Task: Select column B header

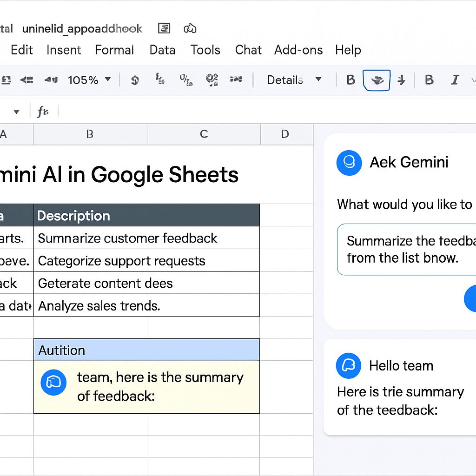Action: 91,134
